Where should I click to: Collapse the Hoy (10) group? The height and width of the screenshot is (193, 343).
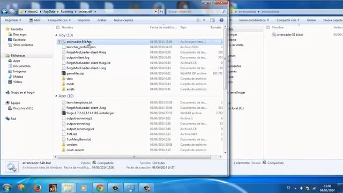(56, 35)
